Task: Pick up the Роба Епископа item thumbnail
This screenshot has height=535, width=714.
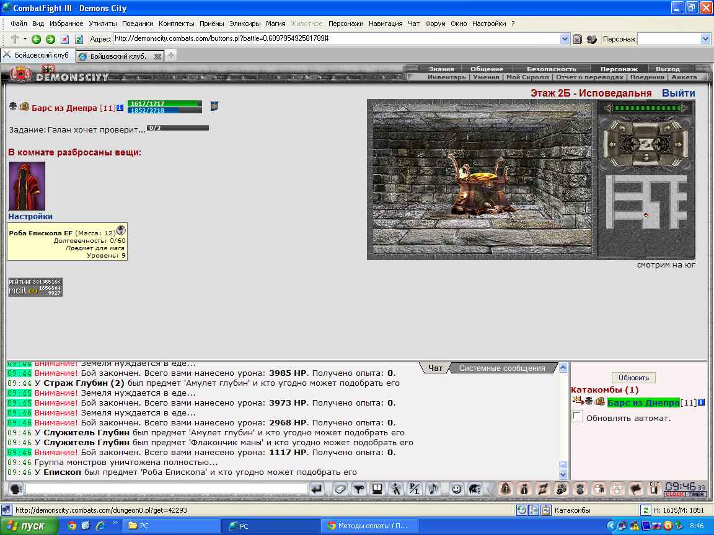Action: pyautogui.click(x=27, y=186)
